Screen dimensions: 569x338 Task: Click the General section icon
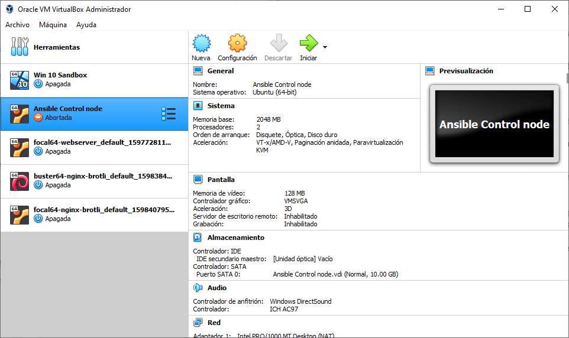coord(198,71)
